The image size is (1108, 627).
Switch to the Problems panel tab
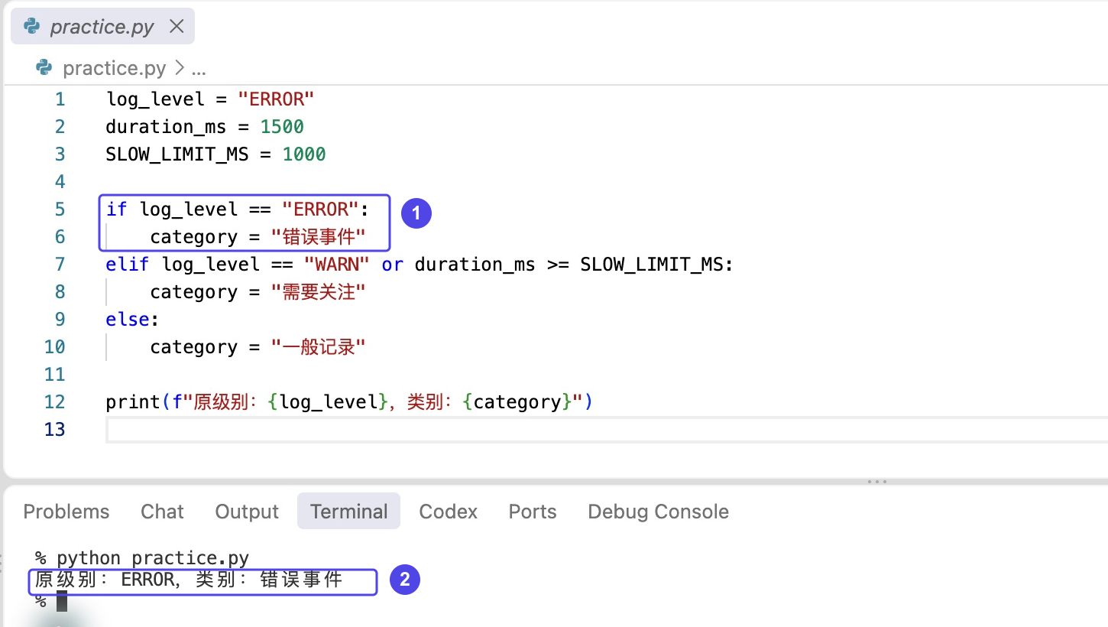point(66,512)
